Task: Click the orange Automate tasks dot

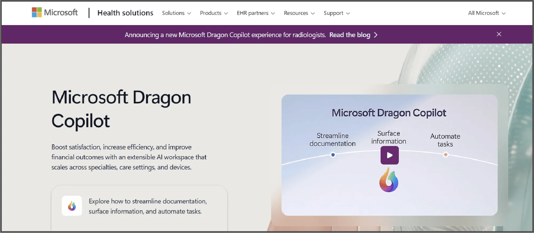Action: [445, 155]
